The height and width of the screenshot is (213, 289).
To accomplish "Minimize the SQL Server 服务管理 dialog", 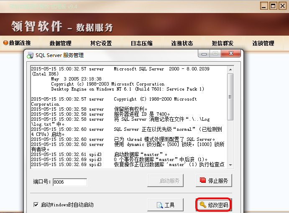I will 204,54.
